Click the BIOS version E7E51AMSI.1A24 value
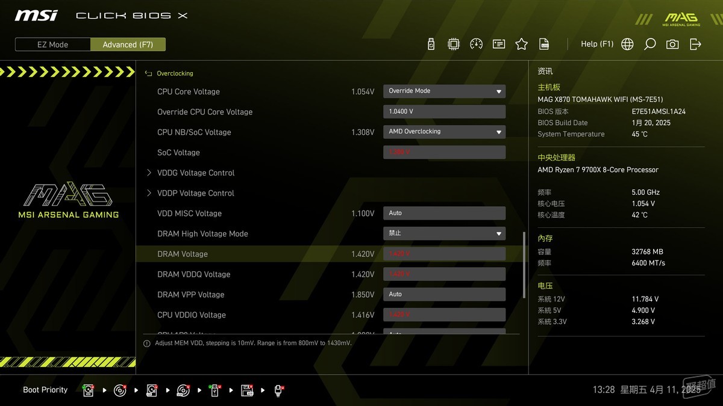The image size is (723, 406). pos(659,111)
